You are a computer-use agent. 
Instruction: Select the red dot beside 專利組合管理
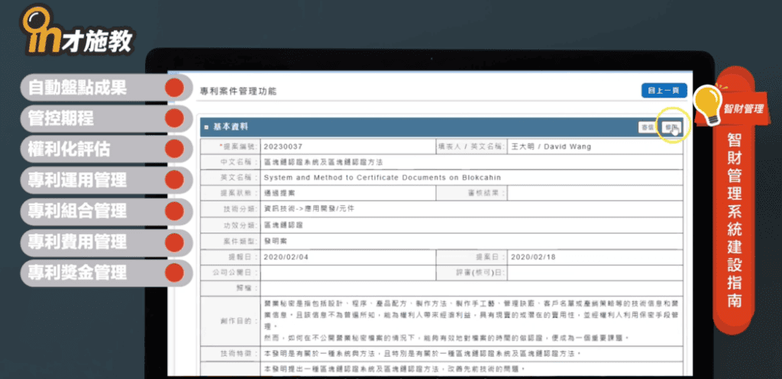(175, 210)
